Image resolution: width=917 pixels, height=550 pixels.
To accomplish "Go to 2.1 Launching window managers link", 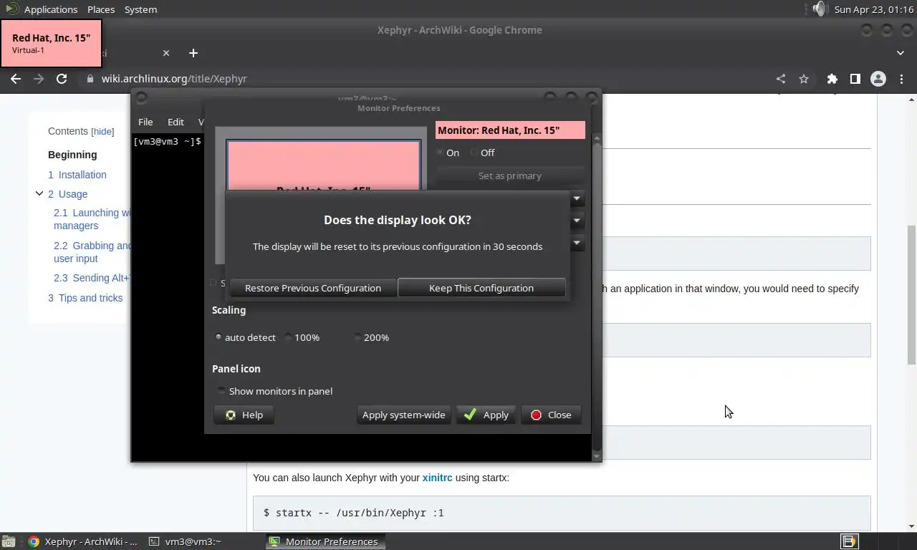I will click(92, 219).
